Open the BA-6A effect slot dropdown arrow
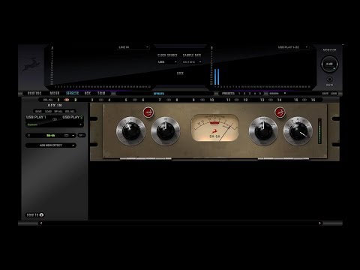The height and width of the screenshot is (270, 360). (73, 136)
